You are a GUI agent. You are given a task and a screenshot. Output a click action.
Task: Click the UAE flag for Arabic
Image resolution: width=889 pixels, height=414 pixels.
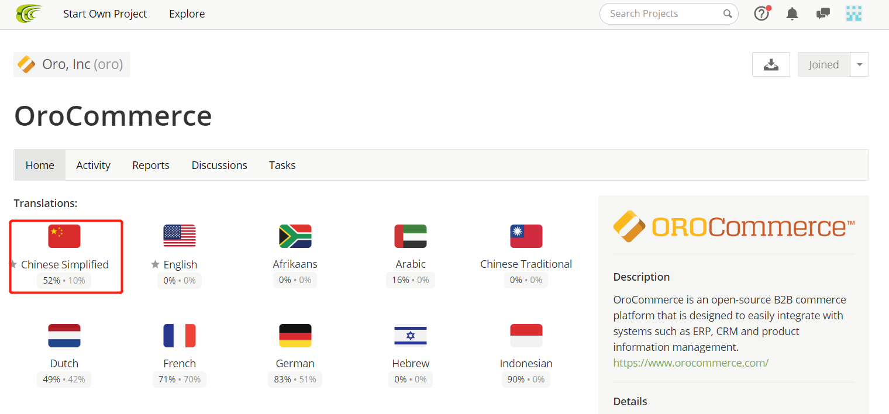[x=411, y=236]
